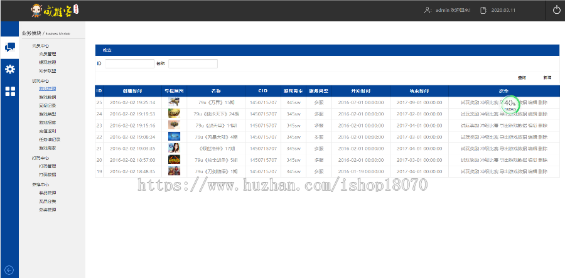Click the 打码中心 sidebar section heading

40,158
